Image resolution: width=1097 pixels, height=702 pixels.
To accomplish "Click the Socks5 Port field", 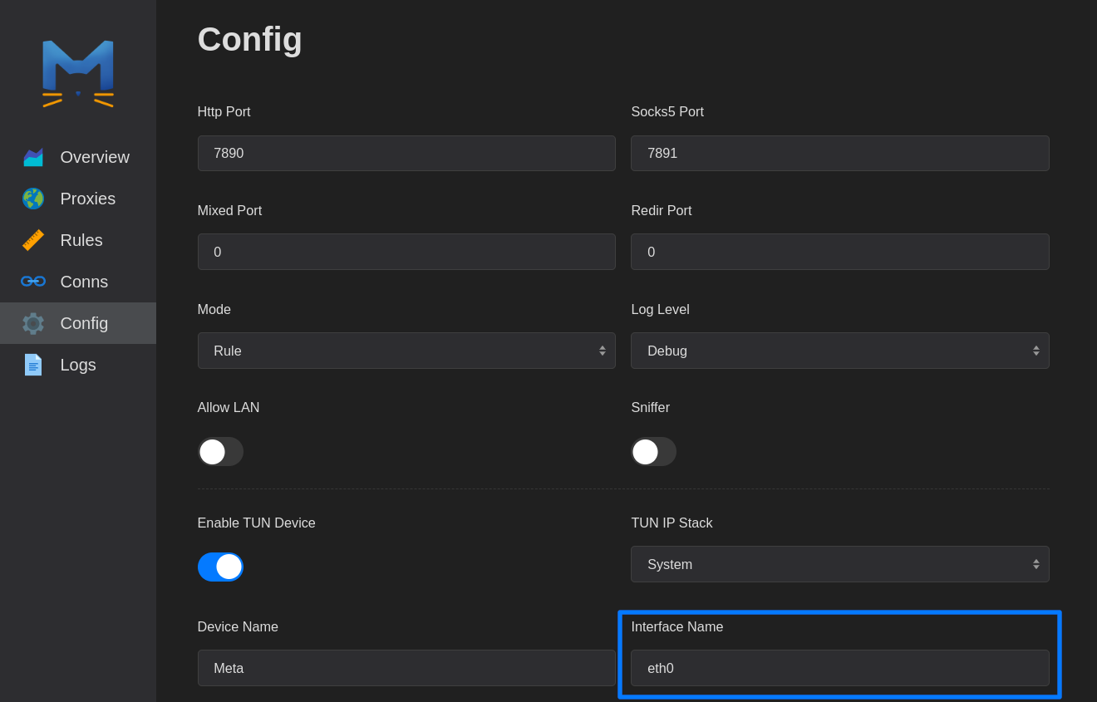I will pyautogui.click(x=839, y=154).
